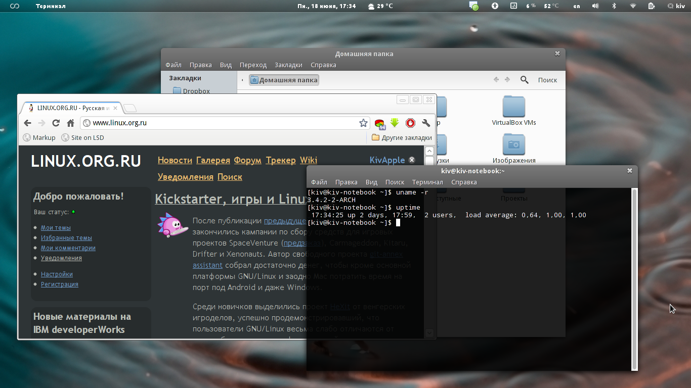Open the Трекер link

click(x=281, y=160)
